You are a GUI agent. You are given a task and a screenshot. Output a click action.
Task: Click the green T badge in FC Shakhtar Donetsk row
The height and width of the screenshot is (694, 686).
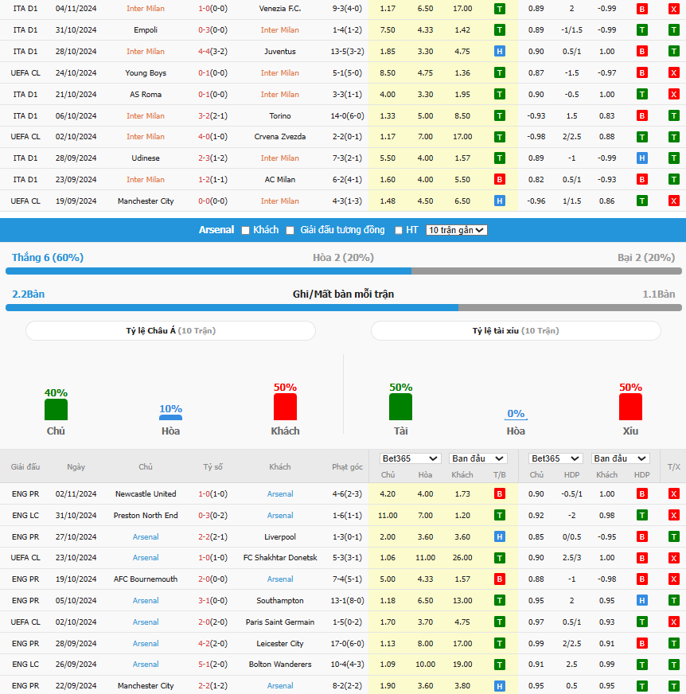(x=499, y=558)
